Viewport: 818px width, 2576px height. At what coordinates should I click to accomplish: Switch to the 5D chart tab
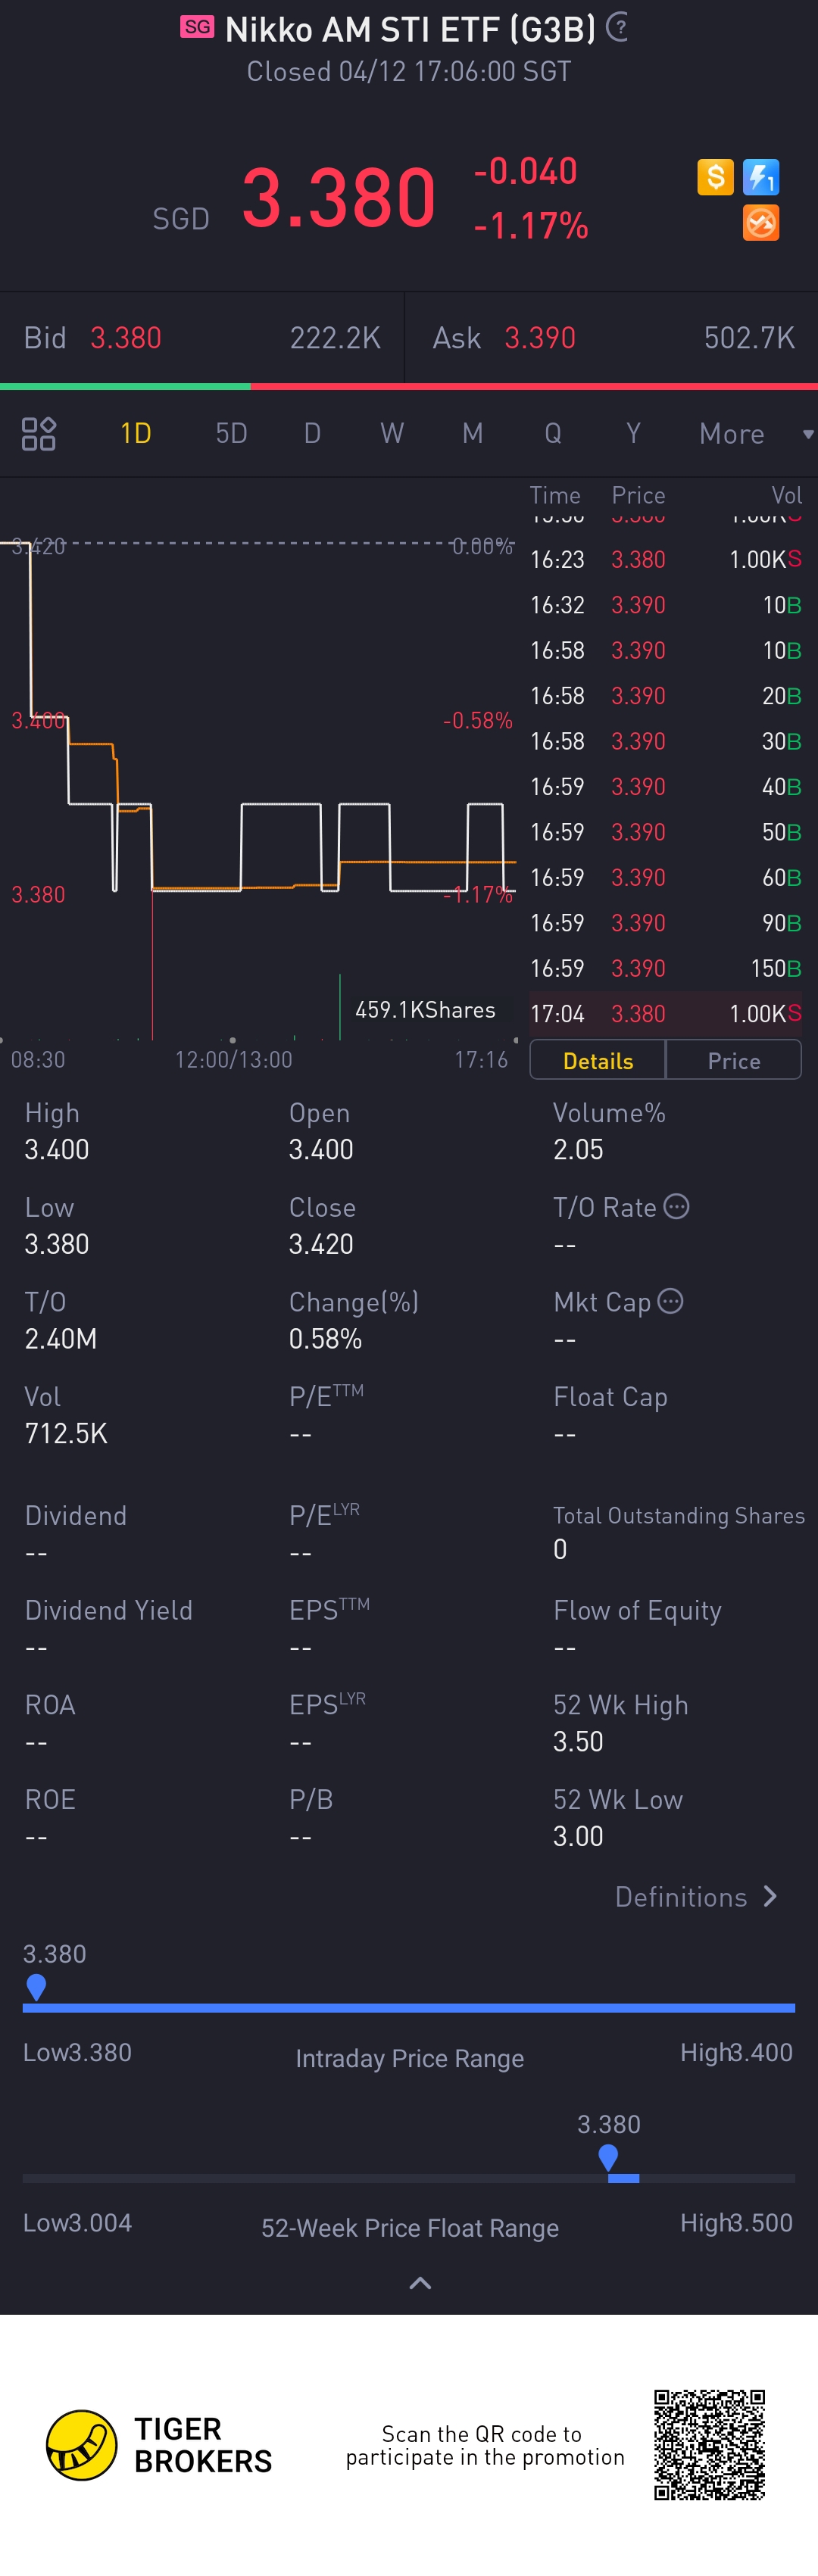click(231, 433)
